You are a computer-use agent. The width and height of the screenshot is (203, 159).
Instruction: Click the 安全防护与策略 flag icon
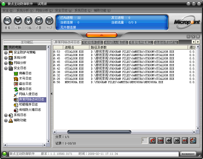(11, 53)
